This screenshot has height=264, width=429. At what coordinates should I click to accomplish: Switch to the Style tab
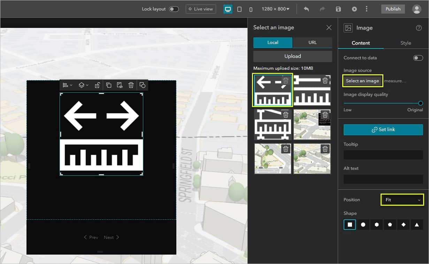point(405,43)
